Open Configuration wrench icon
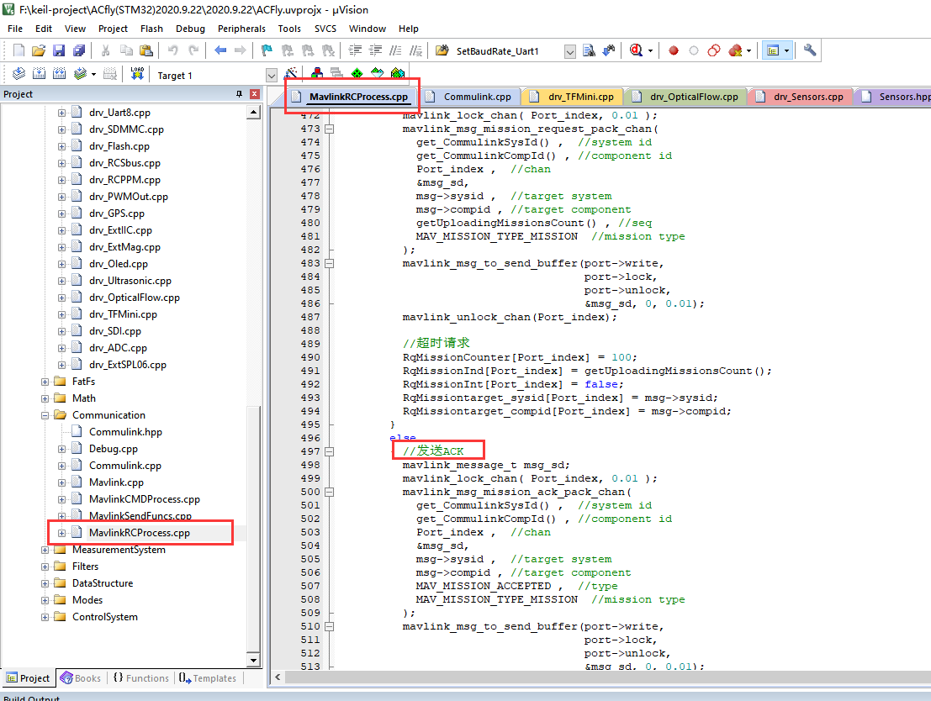 810,50
